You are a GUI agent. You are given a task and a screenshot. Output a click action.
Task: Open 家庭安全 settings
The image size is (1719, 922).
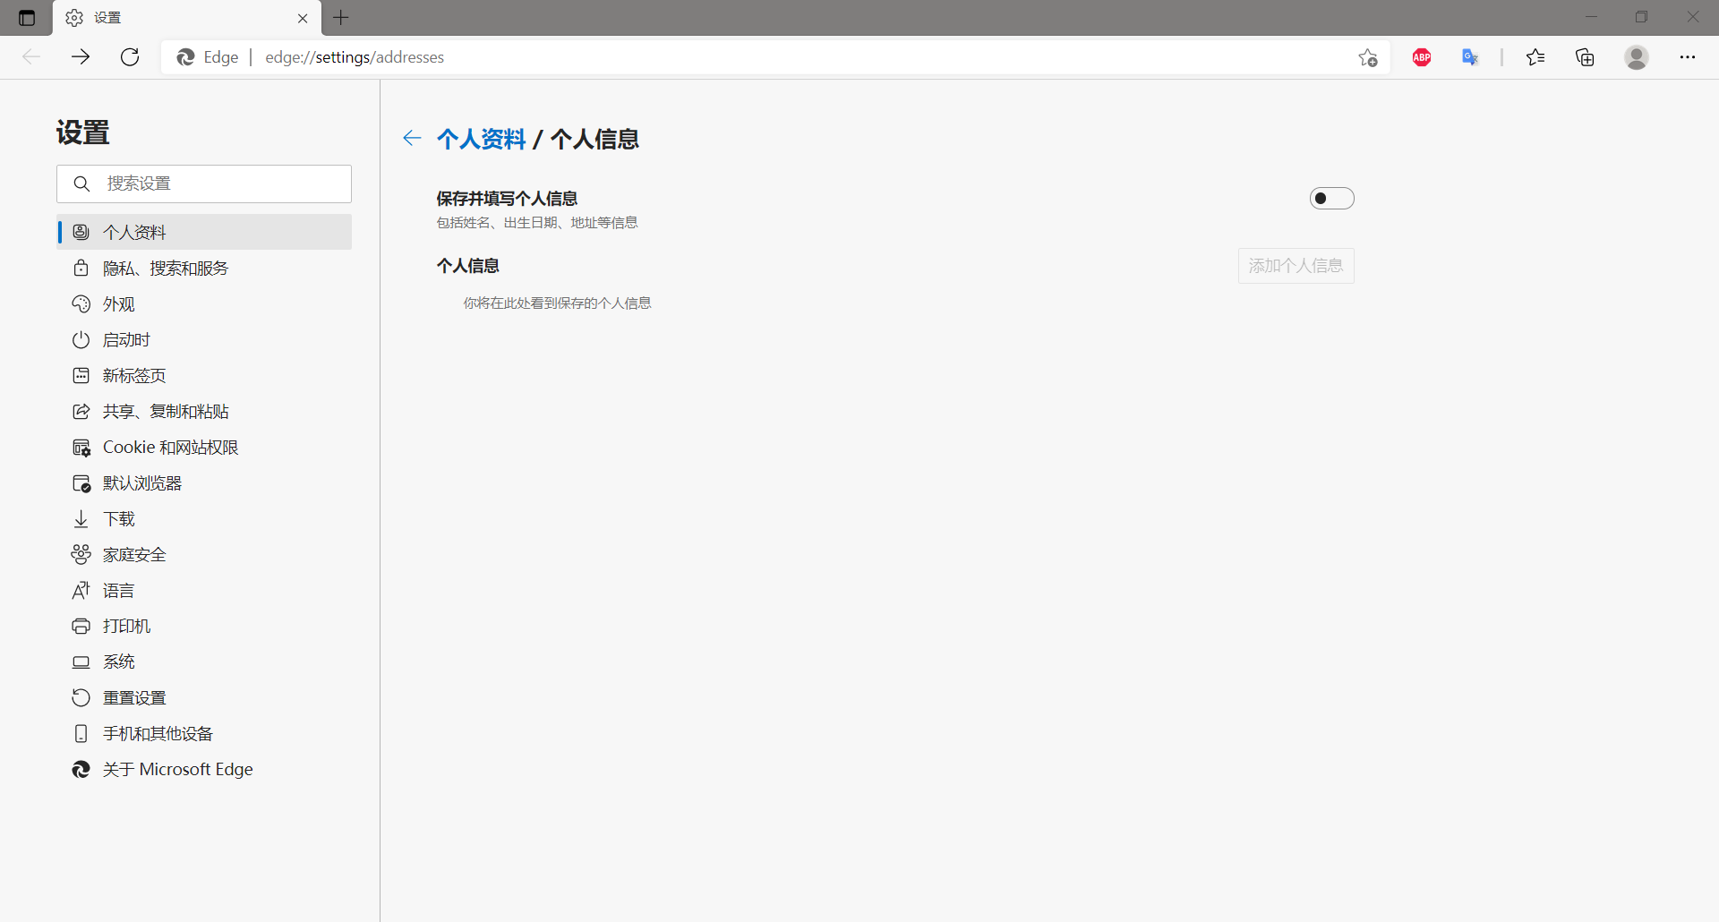tap(204, 554)
